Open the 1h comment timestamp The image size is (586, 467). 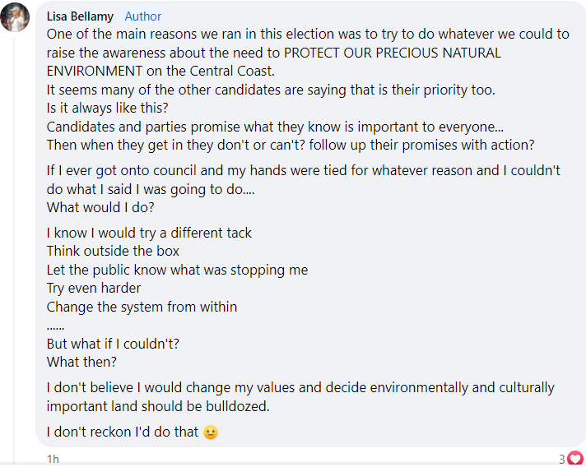coord(53,459)
